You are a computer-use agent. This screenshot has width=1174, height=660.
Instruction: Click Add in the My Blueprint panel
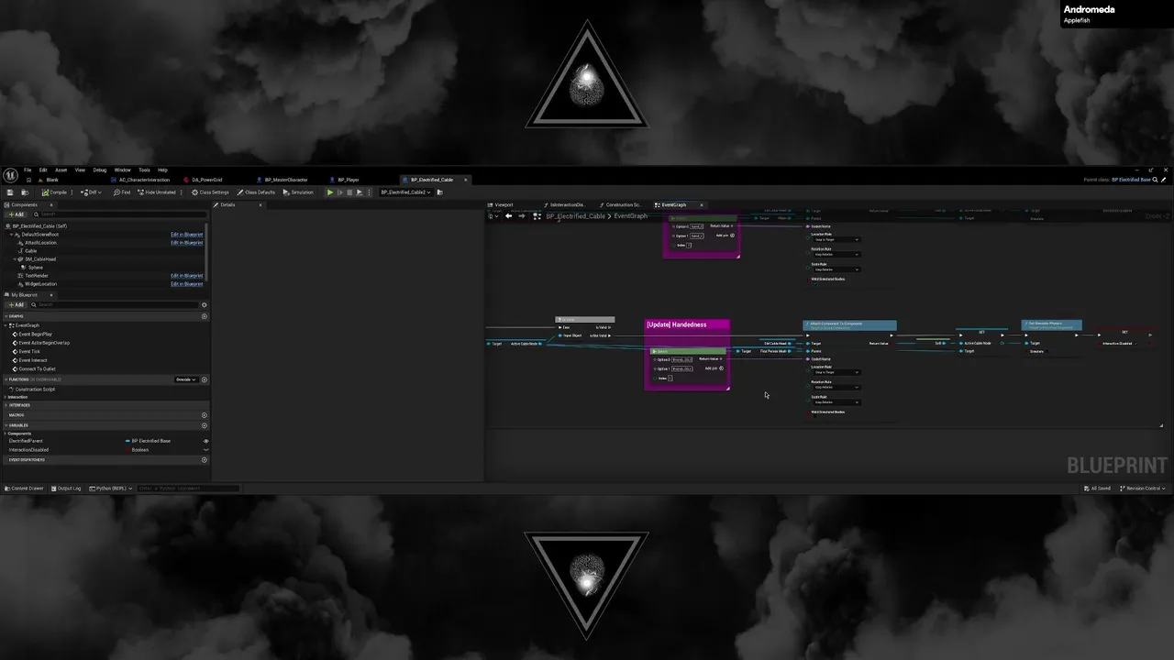click(17, 305)
